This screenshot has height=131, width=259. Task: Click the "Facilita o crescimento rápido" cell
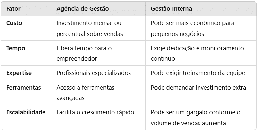95,112
